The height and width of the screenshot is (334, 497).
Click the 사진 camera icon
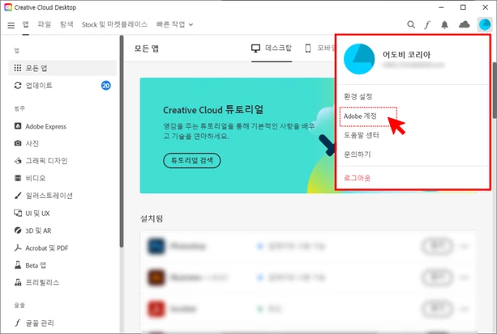(18, 143)
